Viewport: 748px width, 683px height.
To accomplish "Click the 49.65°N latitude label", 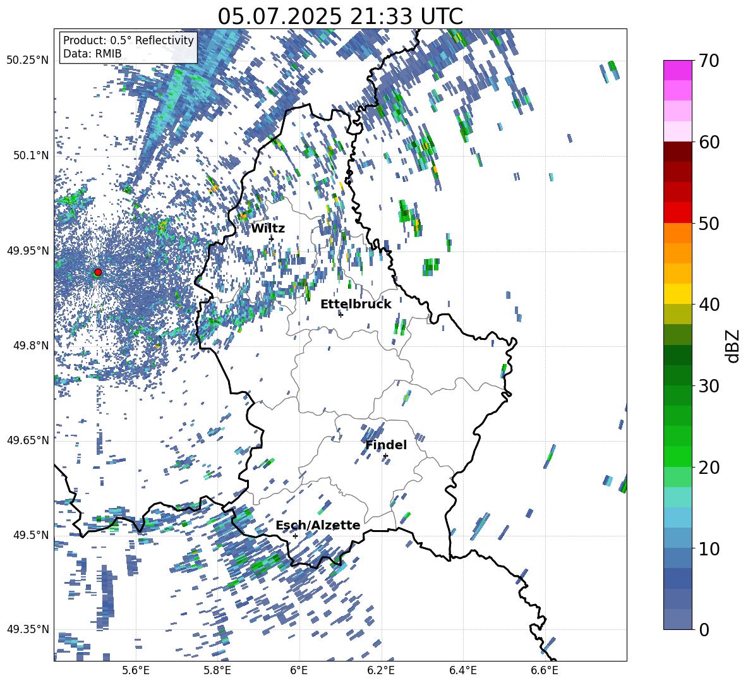I will pos(28,440).
